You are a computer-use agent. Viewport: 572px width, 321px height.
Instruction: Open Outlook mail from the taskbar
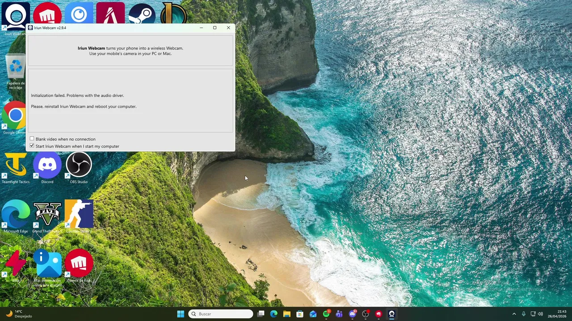click(x=313, y=314)
